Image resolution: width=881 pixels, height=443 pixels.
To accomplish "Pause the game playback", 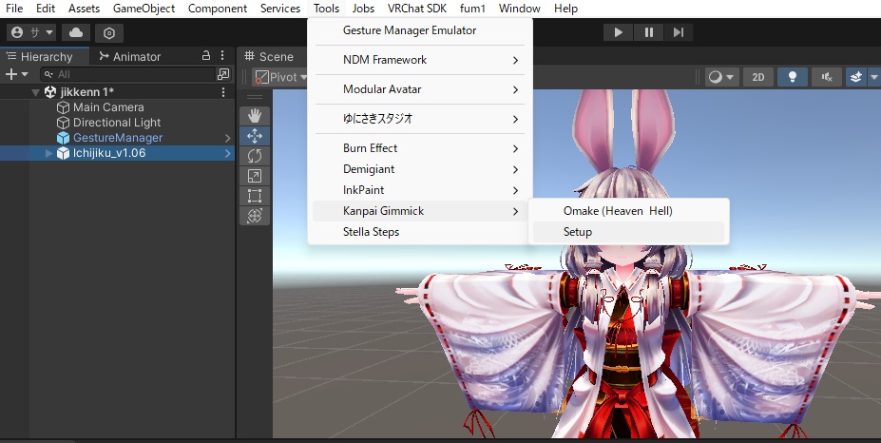I will tap(648, 32).
